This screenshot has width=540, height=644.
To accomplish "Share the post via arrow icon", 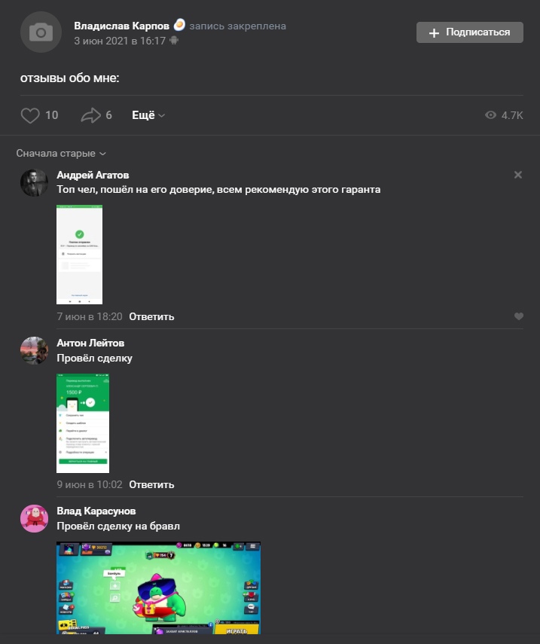I will [x=90, y=115].
